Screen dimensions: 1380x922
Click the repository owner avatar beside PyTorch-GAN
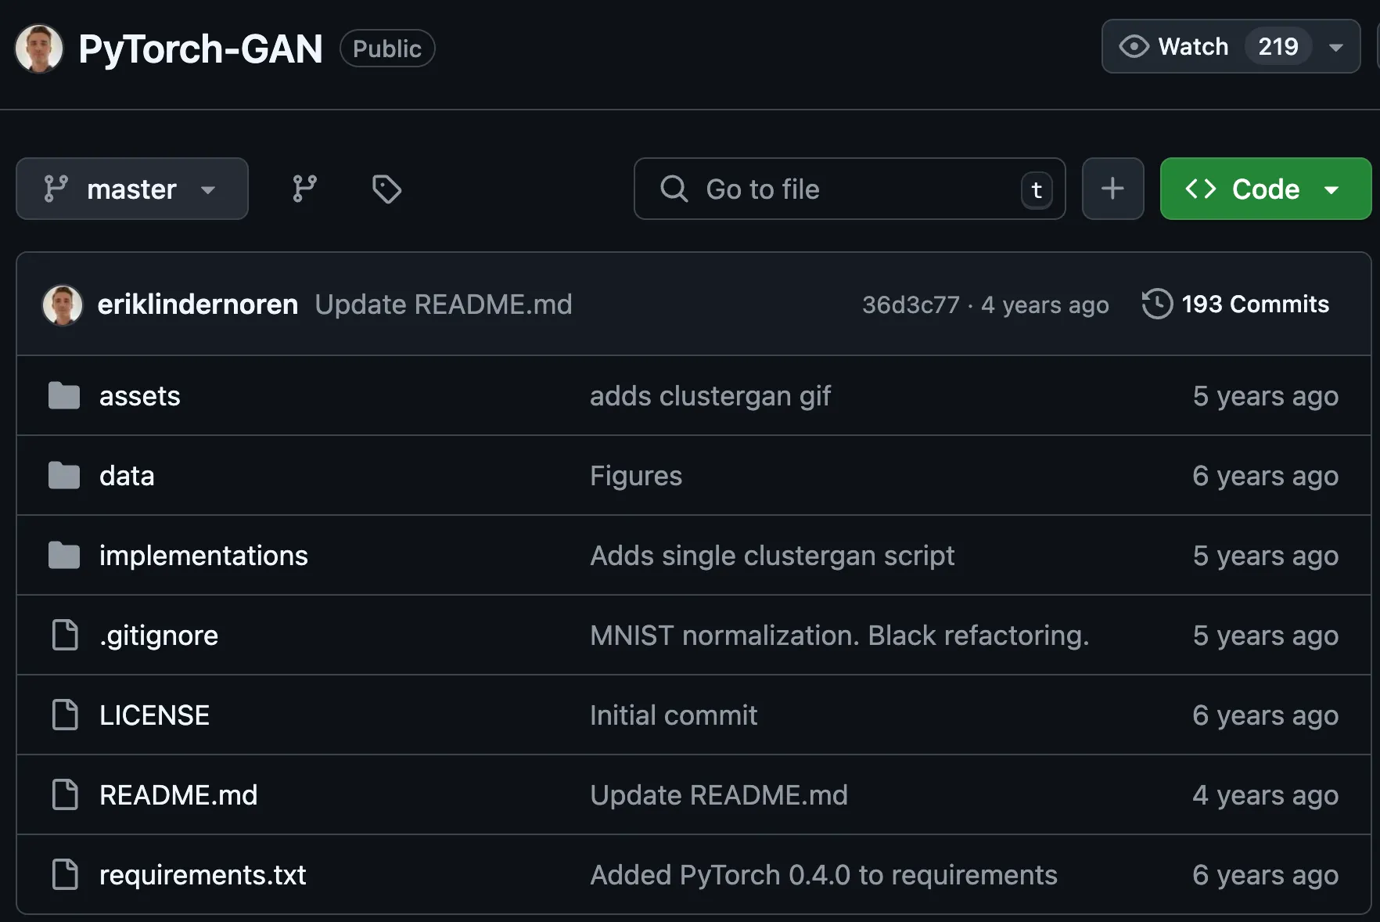coord(39,49)
